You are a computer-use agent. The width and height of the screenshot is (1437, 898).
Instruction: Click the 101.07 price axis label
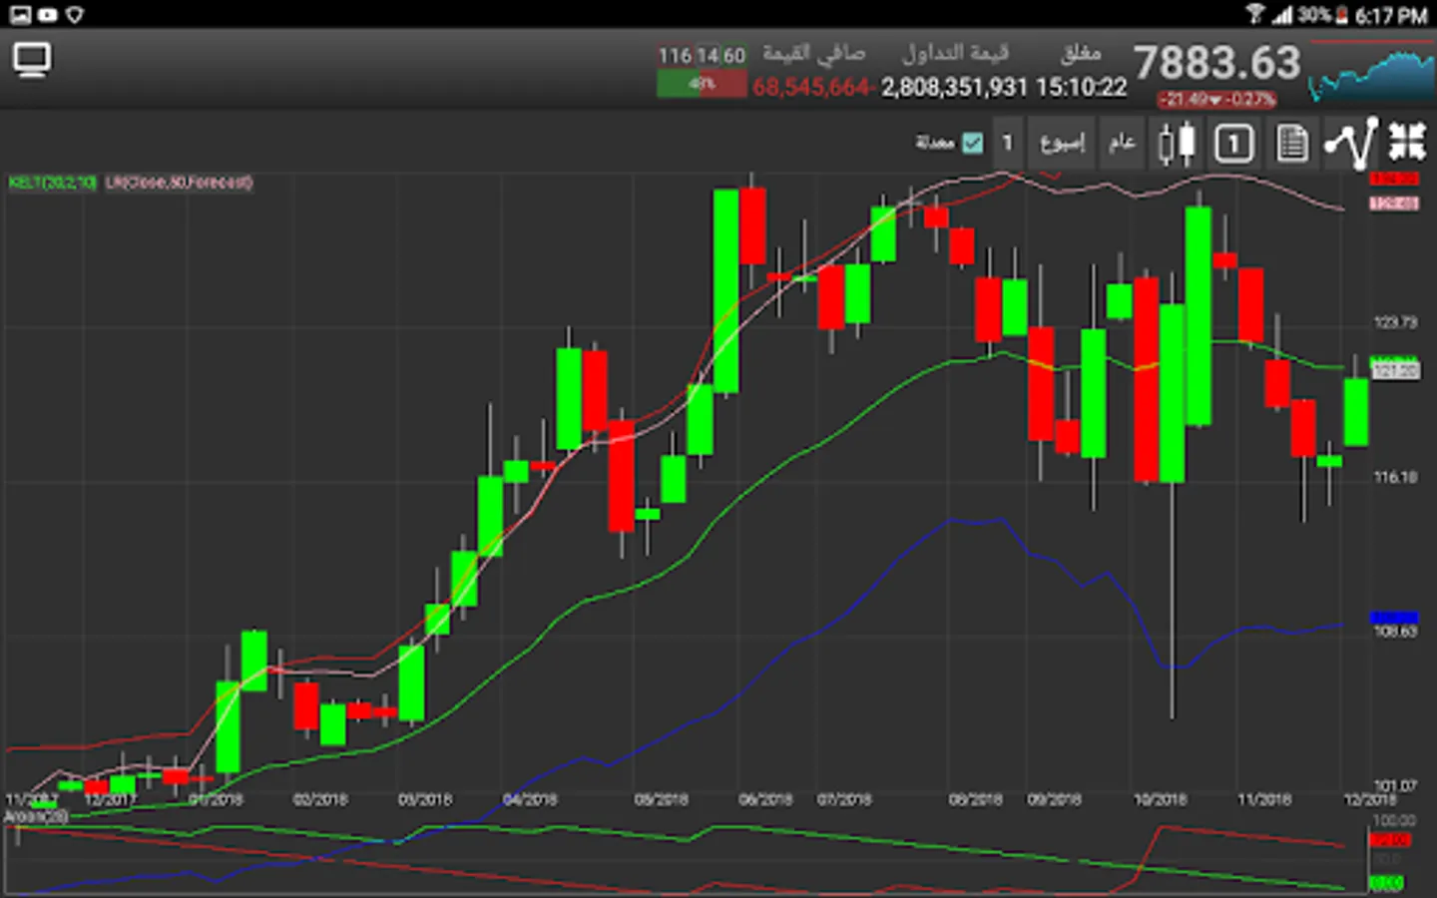coord(1395,786)
